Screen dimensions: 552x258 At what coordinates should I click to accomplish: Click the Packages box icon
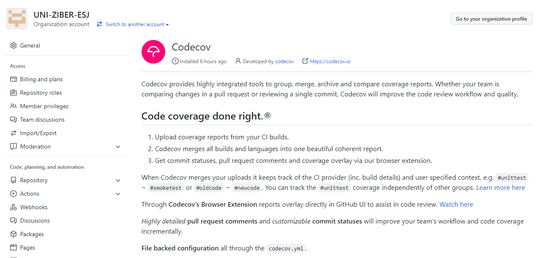tap(13, 234)
